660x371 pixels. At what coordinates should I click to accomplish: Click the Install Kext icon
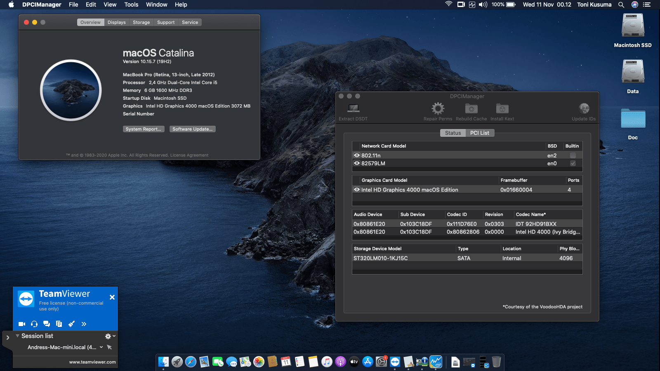point(502,109)
